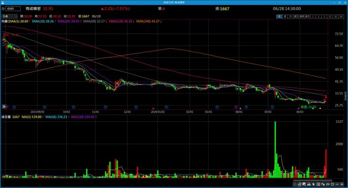Click the volume MA(5) 539.80 label
Image resolution: width=348 pixels, height=188 pixels.
(32, 117)
